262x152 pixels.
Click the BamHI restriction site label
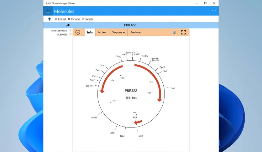pyautogui.click(x=155, y=59)
